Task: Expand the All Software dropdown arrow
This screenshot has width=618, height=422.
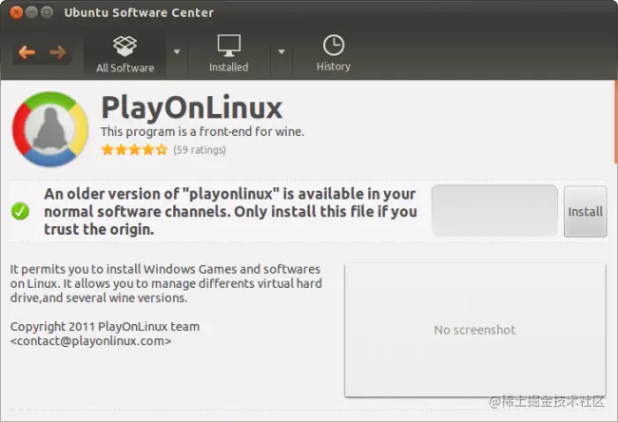Action: point(177,51)
